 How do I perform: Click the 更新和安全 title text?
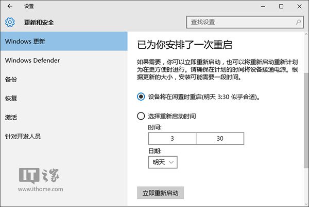click(39, 23)
